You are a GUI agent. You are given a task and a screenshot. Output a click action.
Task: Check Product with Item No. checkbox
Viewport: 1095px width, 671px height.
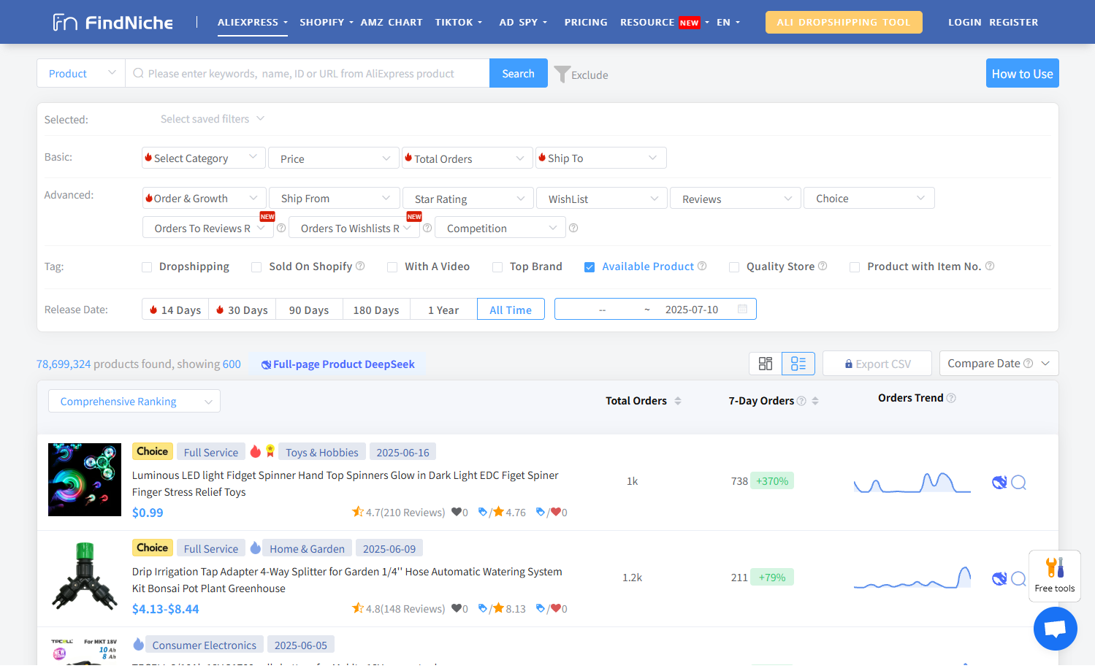point(855,267)
